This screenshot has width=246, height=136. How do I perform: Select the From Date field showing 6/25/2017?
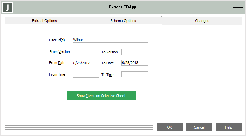(86, 63)
